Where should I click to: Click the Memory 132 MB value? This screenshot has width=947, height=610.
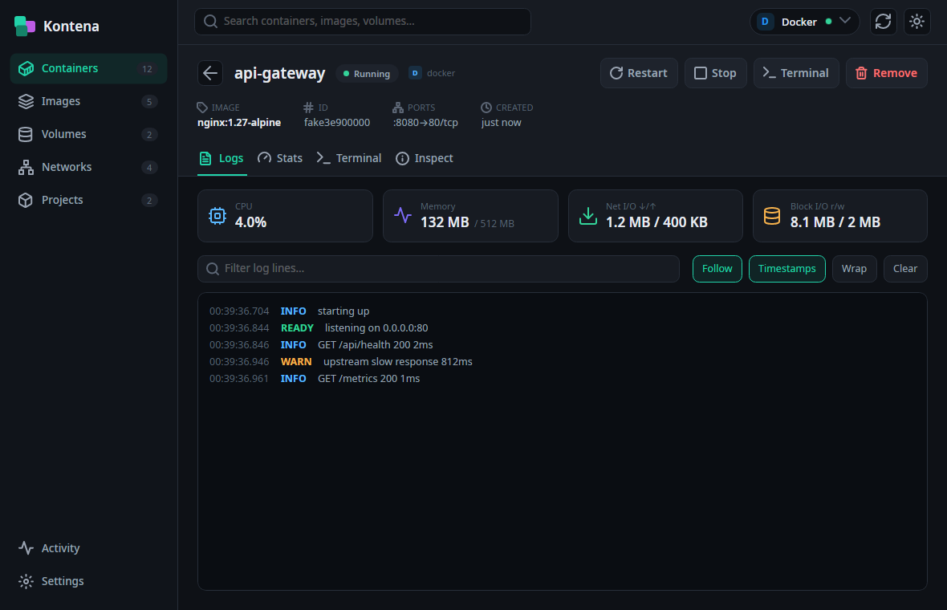445,222
